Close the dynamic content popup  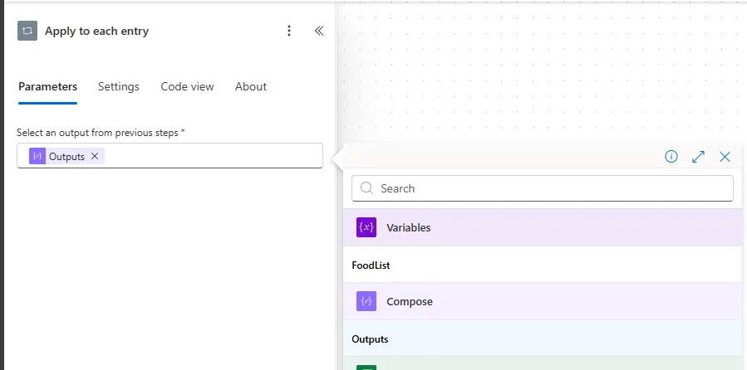(x=725, y=156)
